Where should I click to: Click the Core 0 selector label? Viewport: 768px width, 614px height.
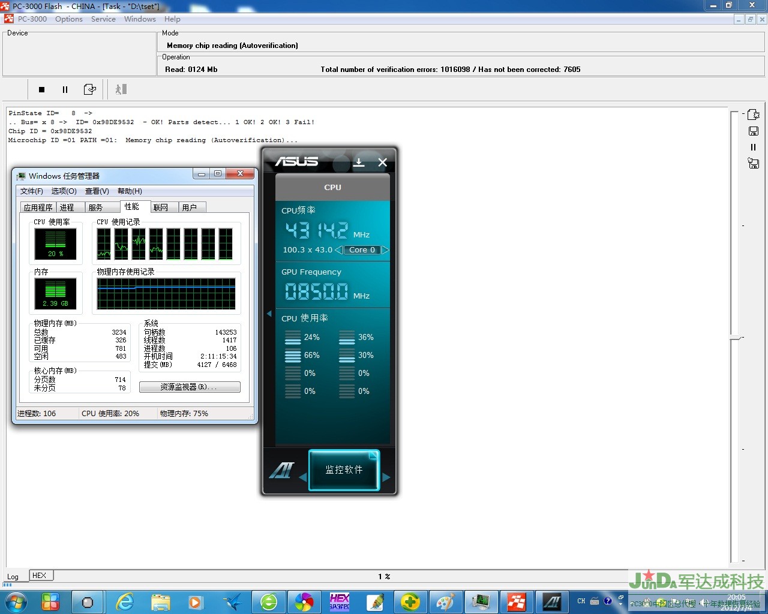[x=362, y=250]
